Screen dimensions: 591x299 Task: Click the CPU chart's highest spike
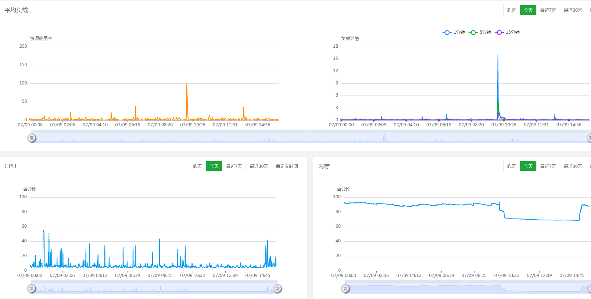[43, 231]
